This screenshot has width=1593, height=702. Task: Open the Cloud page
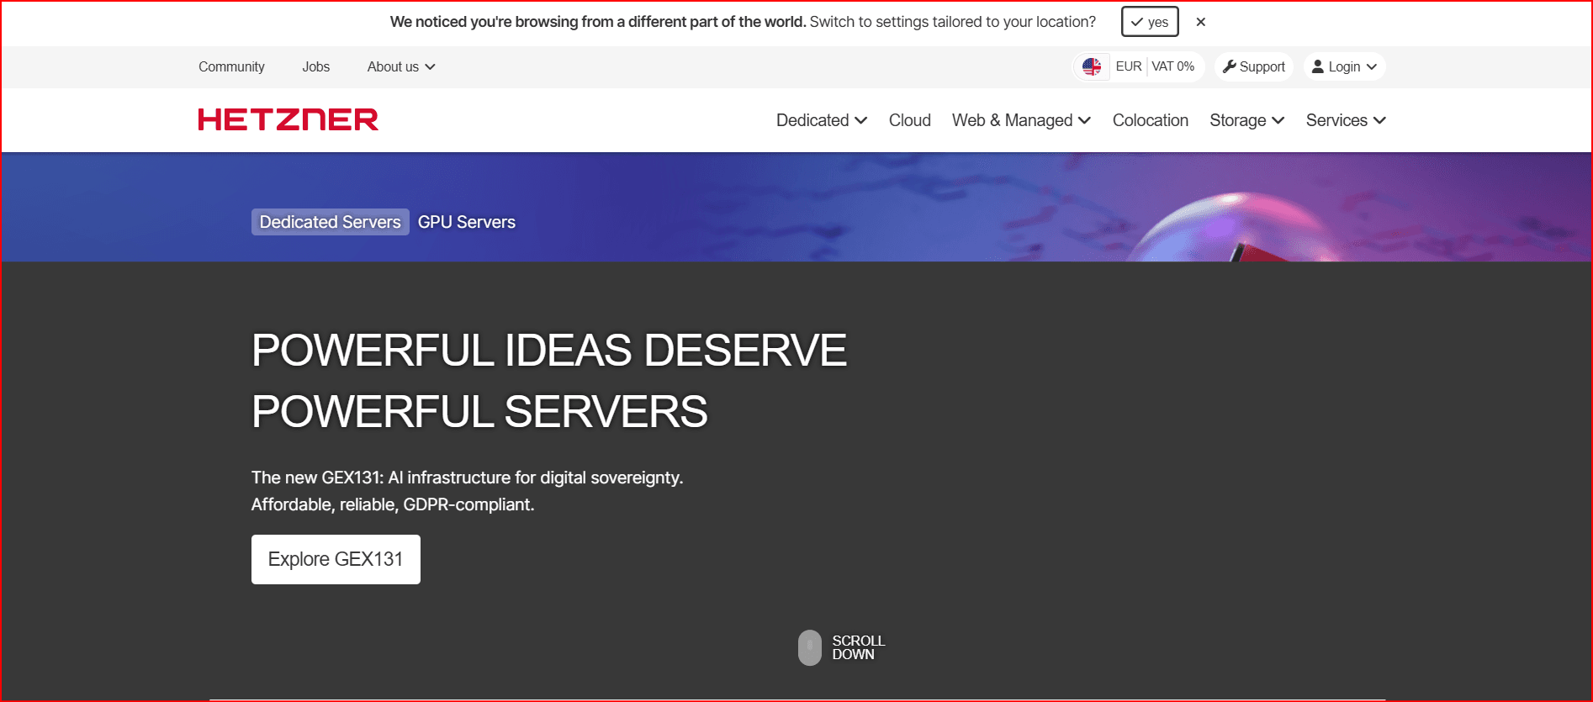[x=910, y=120]
